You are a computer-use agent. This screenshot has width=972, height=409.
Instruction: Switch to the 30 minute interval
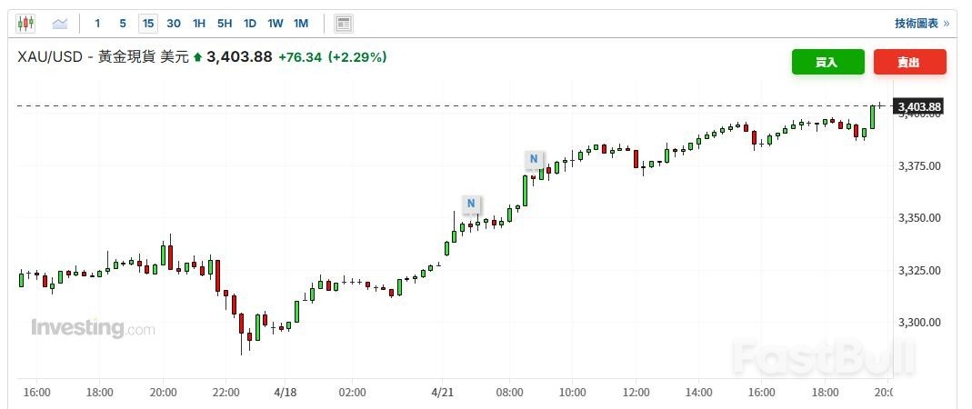tap(174, 24)
